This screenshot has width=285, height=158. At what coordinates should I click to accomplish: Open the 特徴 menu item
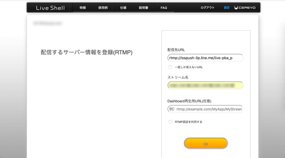pyautogui.click(x=83, y=8)
